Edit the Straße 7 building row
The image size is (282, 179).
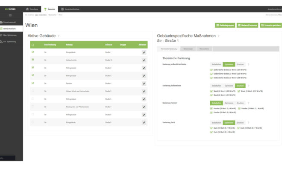(144, 107)
